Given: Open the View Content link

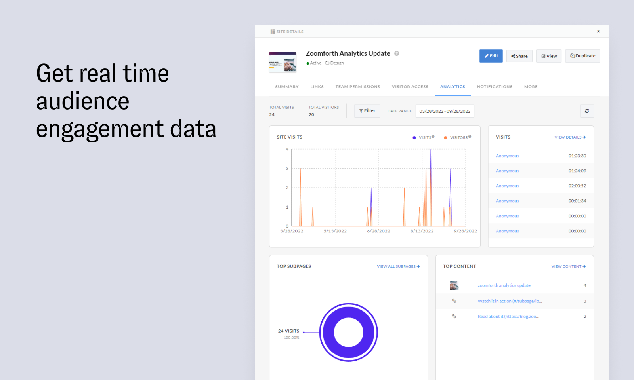Looking at the screenshot, I should point(569,266).
